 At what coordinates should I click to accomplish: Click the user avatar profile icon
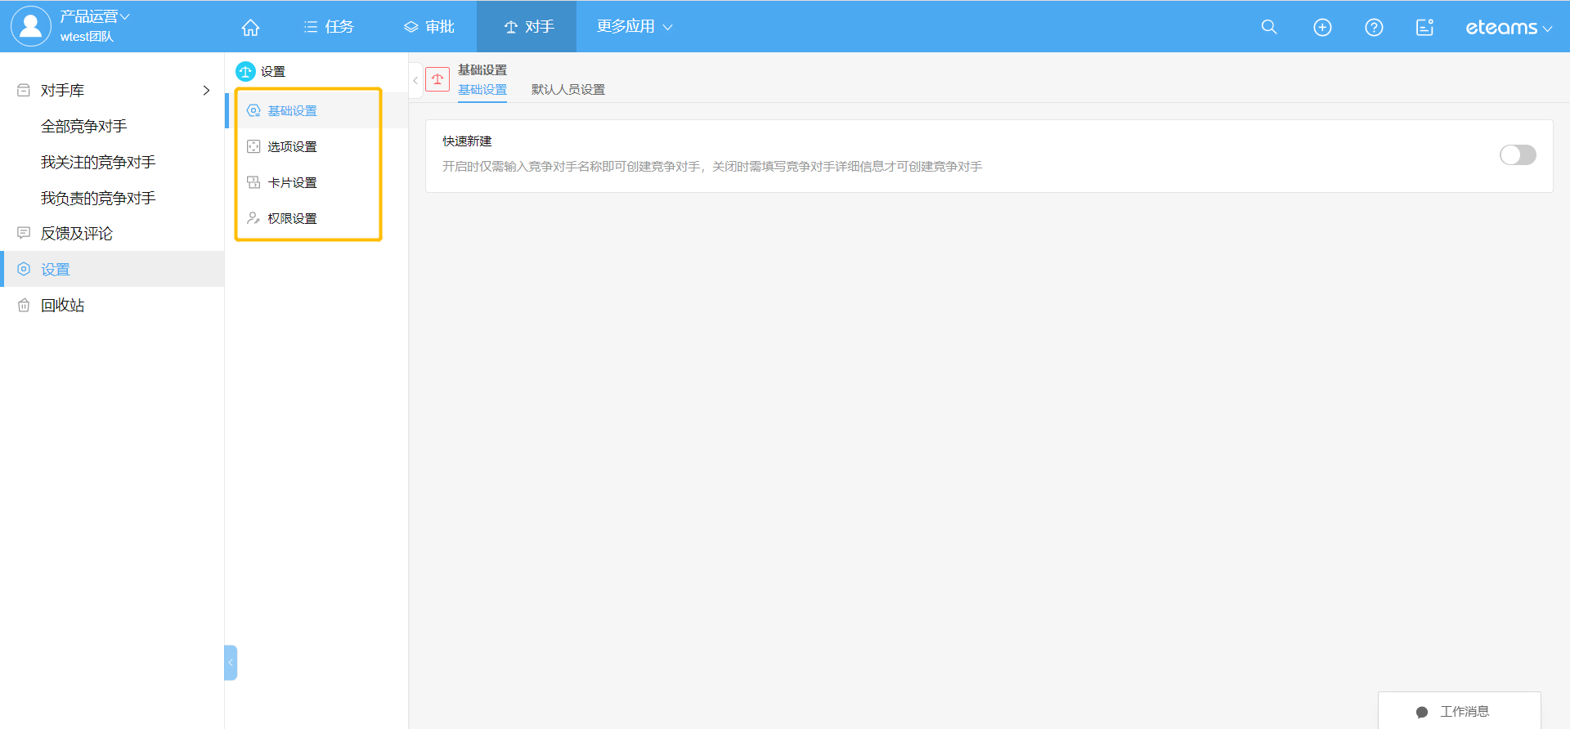pos(30,26)
